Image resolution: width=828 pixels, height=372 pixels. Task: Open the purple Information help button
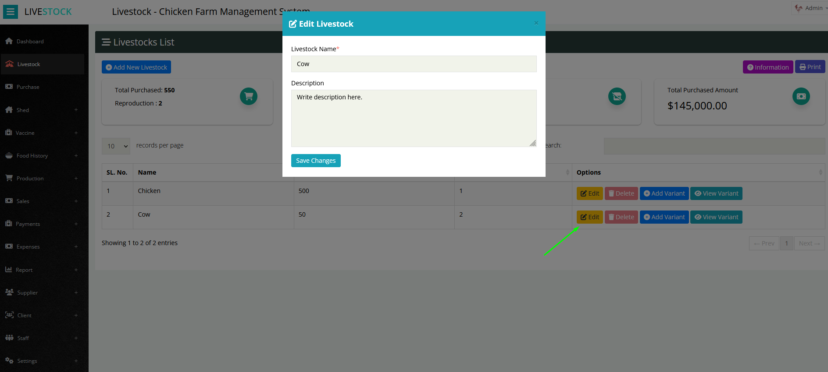767,67
